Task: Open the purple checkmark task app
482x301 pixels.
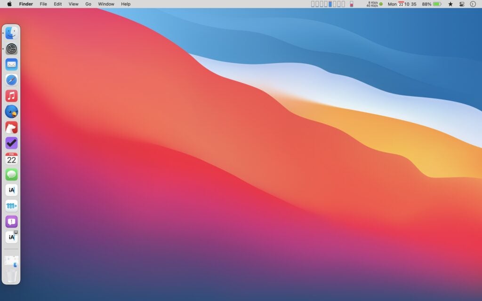Action: [x=11, y=143]
